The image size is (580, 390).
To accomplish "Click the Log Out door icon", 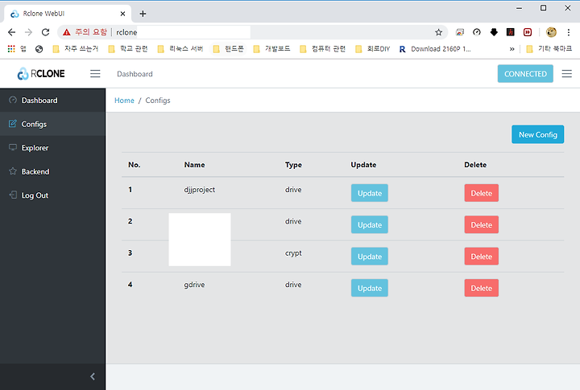I will click(13, 195).
